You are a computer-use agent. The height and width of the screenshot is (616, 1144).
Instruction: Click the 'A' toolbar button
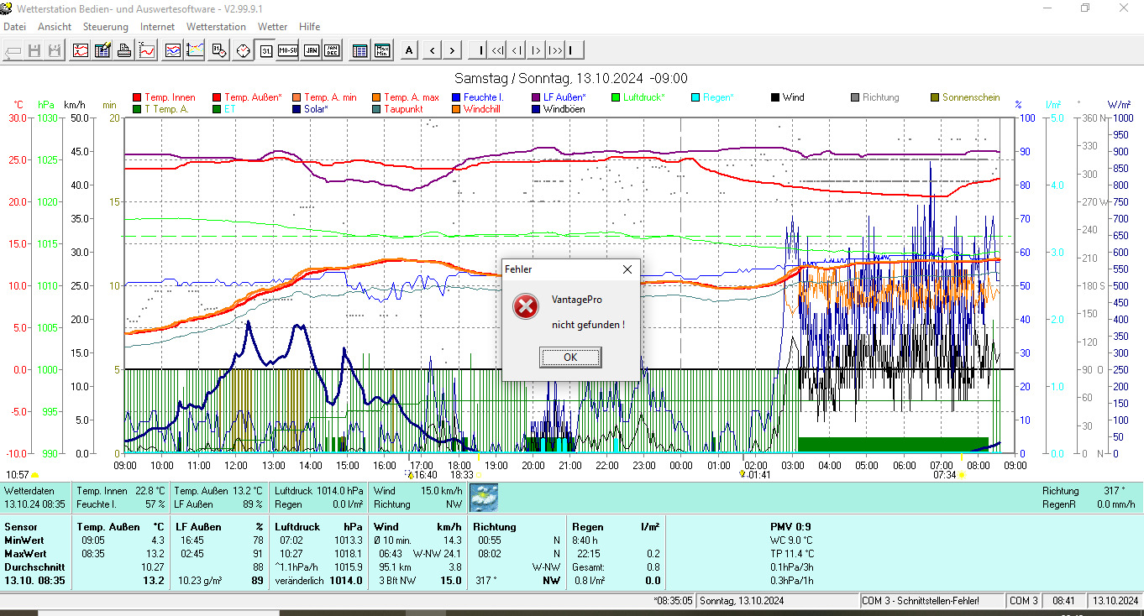(409, 50)
